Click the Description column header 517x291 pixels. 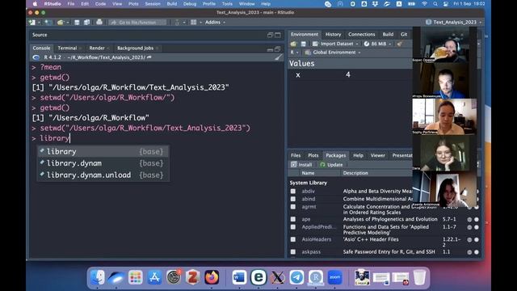[x=355, y=173]
